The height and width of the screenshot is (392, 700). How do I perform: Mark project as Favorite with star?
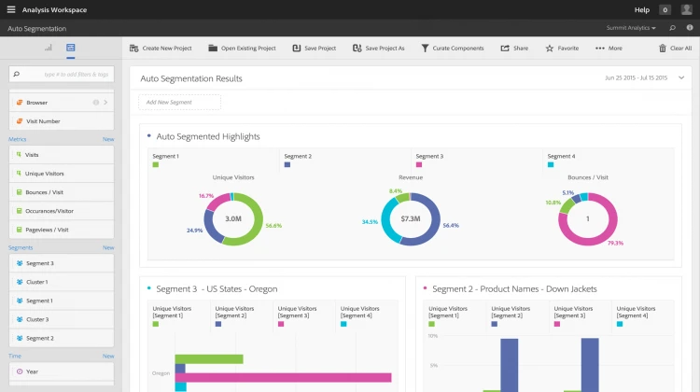pos(550,48)
